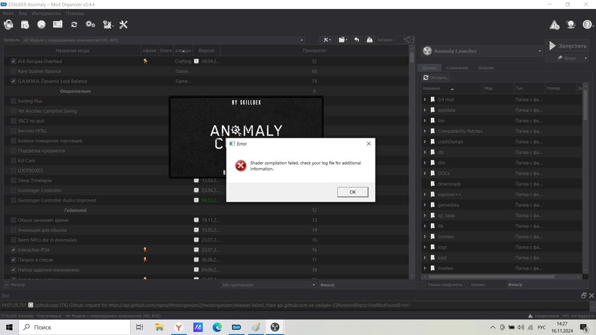The width and height of the screenshot is (596, 335).
Task: Toggle the Архивы checkbox
Action: tap(467, 284)
